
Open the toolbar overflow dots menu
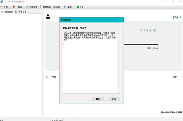(1, 7)
